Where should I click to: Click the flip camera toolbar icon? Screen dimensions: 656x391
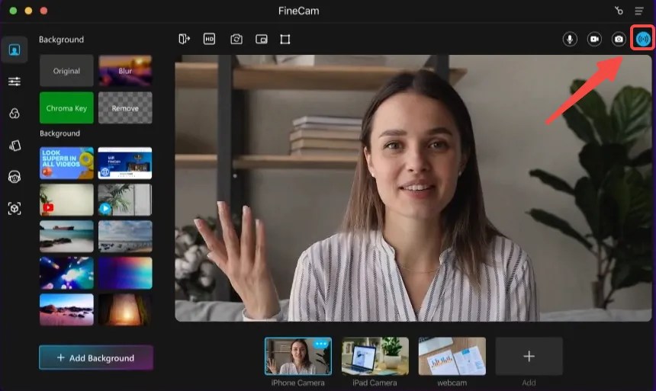click(x=236, y=39)
